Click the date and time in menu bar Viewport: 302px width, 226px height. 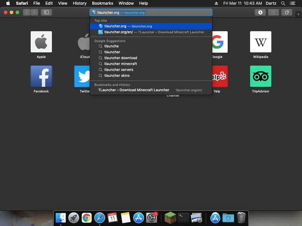tap(242, 3)
